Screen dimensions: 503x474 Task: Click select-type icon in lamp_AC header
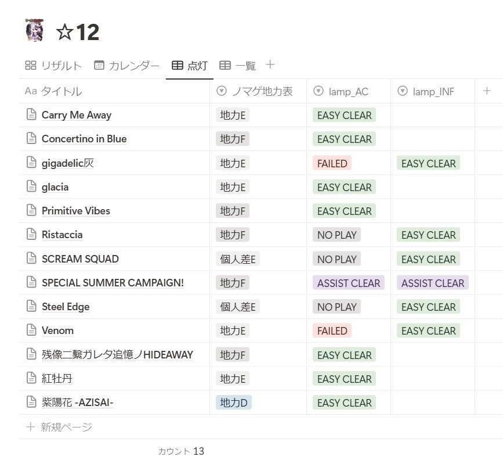(319, 91)
